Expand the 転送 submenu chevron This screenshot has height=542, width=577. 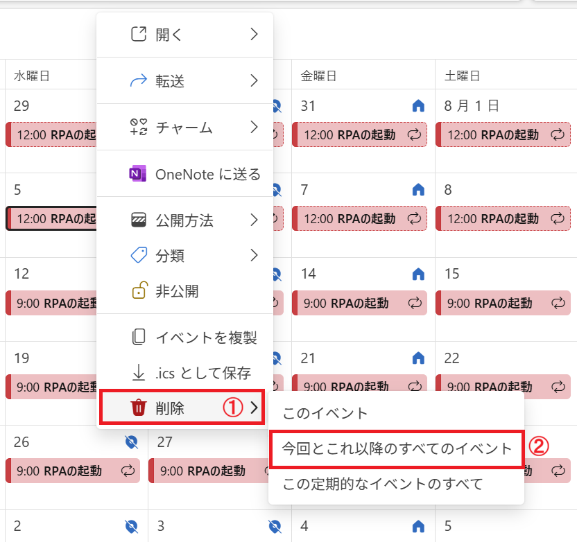pyautogui.click(x=254, y=80)
